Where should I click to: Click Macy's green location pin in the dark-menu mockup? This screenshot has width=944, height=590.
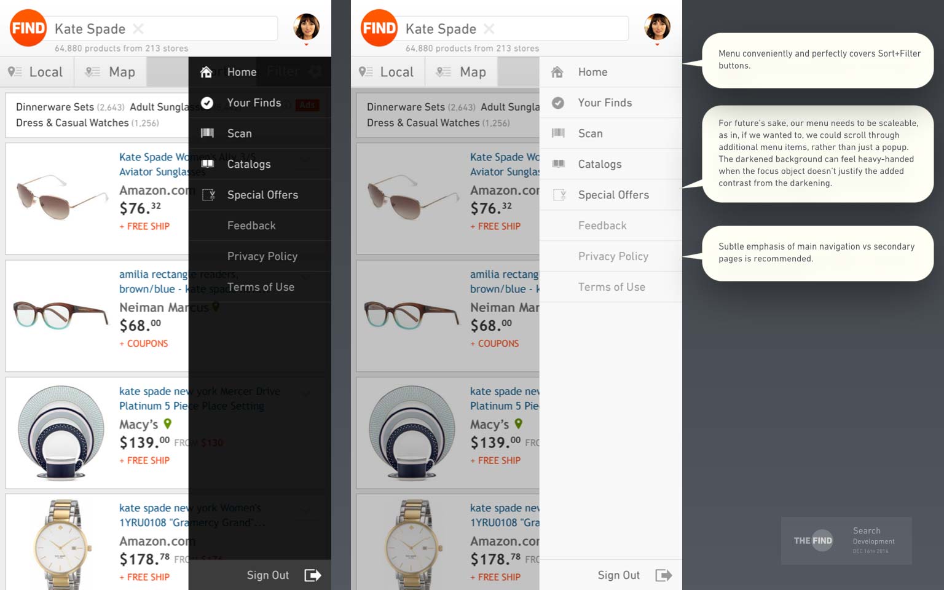coord(168,423)
